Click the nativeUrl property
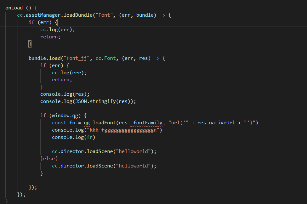The height and width of the screenshot is (204, 307). (222, 123)
